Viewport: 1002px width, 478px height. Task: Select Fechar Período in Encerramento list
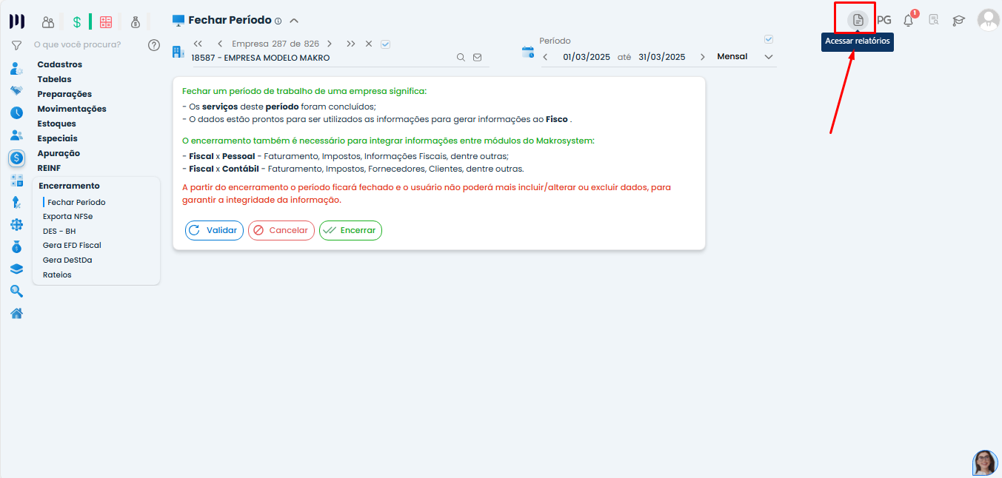(x=76, y=202)
